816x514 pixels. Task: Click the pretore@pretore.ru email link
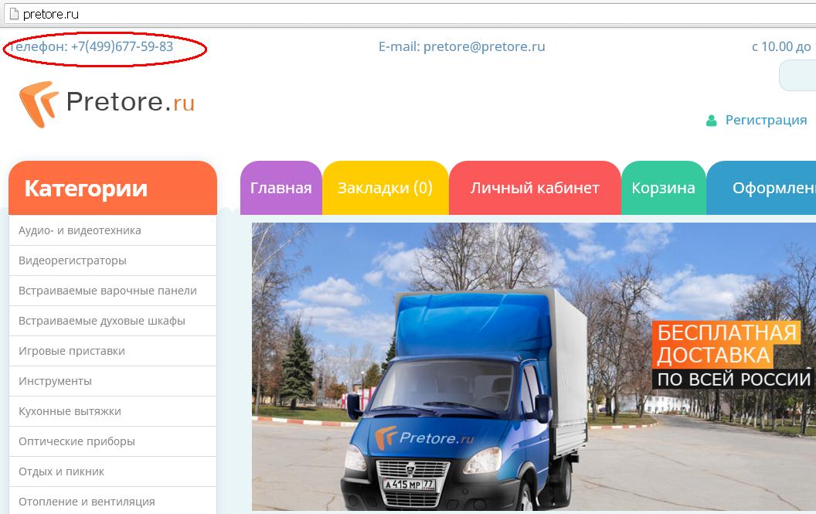pos(484,46)
